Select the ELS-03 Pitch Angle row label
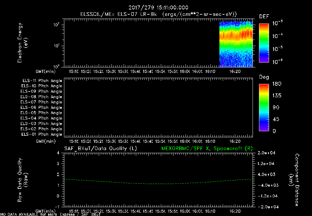Viewport: 312px width, 216px height. [x=41, y=124]
